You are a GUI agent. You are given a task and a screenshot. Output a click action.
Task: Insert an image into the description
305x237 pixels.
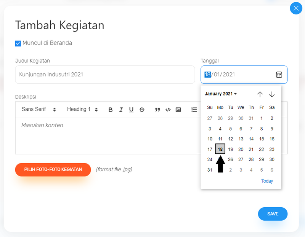pos(178,110)
